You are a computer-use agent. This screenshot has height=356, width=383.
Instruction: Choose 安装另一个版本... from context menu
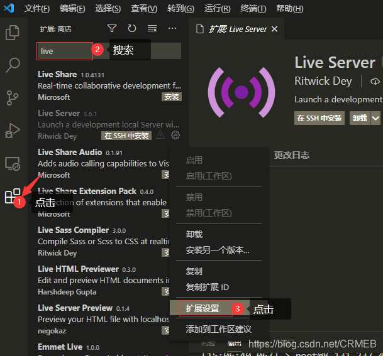[x=219, y=250]
